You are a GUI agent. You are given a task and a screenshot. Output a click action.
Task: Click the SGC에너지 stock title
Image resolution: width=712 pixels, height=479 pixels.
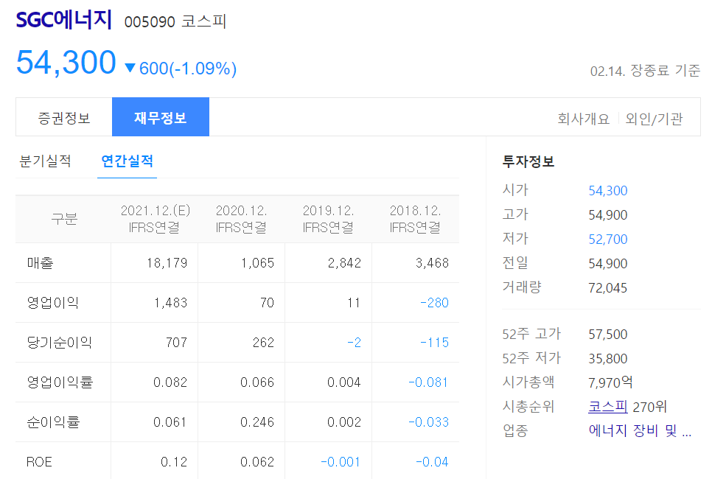[64, 21]
